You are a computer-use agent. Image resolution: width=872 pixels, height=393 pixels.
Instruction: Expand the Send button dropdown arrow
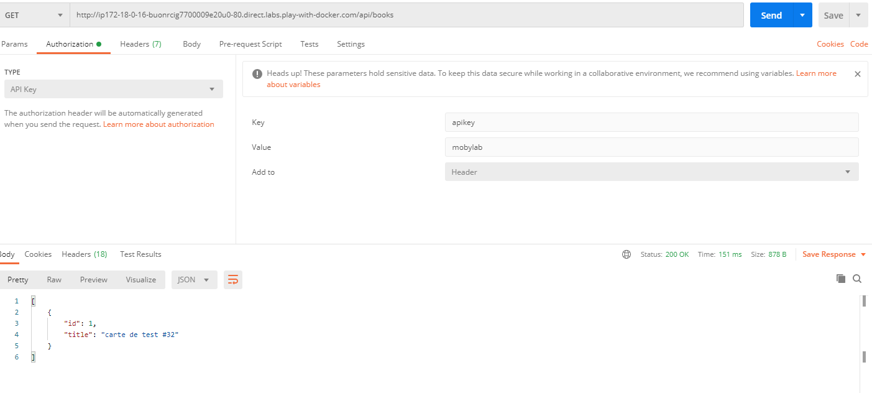[x=802, y=15]
